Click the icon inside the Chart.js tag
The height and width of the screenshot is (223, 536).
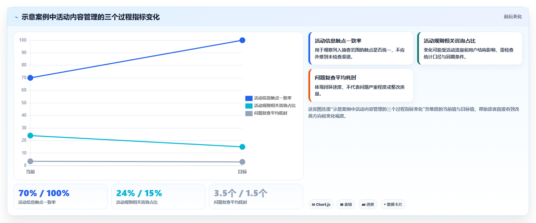(x=313, y=204)
